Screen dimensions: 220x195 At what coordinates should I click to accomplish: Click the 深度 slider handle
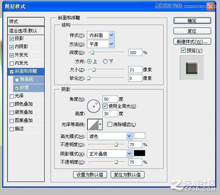[x=92, y=52]
